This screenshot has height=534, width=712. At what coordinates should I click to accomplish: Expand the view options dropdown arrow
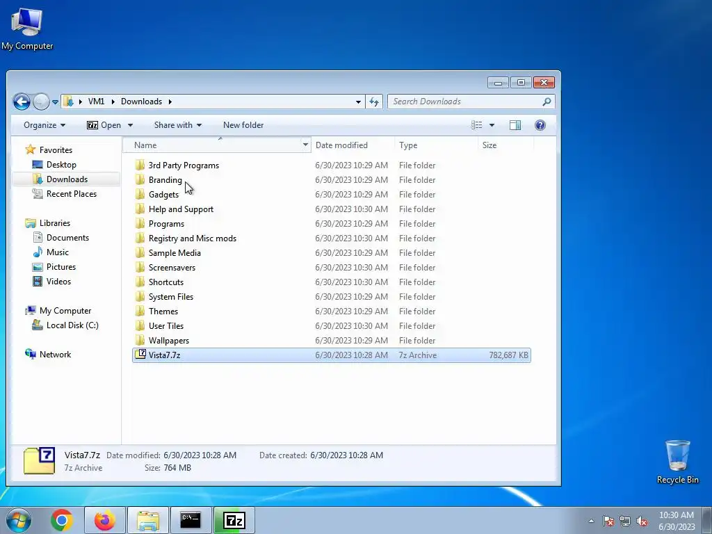click(492, 125)
